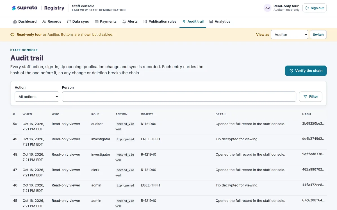
Task: Click the HASH column header
Action: coord(306,114)
